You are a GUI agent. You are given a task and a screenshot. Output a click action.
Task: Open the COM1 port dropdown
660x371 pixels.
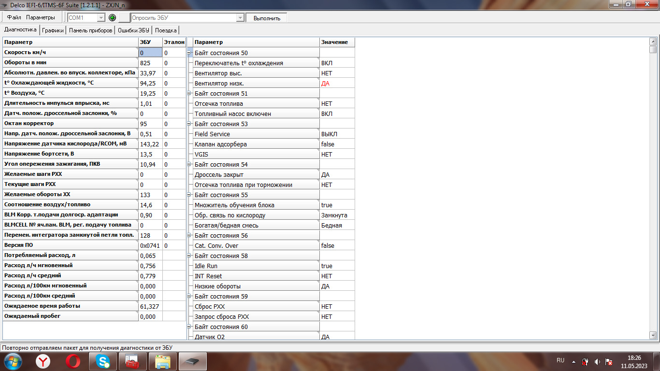click(101, 18)
